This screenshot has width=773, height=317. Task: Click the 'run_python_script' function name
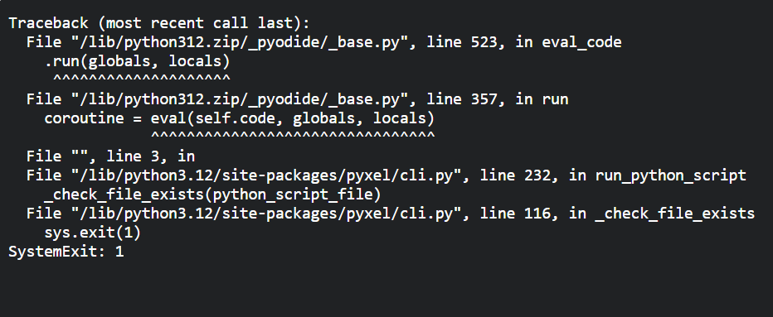pos(670,175)
